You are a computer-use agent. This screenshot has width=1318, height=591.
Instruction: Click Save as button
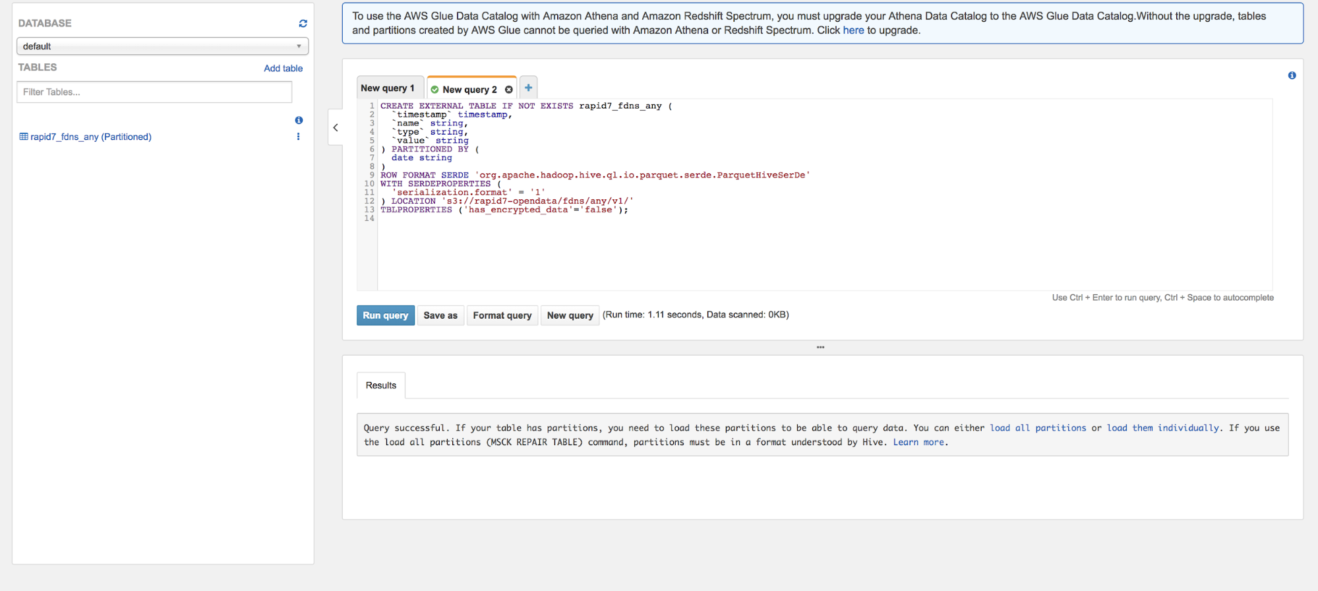(440, 315)
